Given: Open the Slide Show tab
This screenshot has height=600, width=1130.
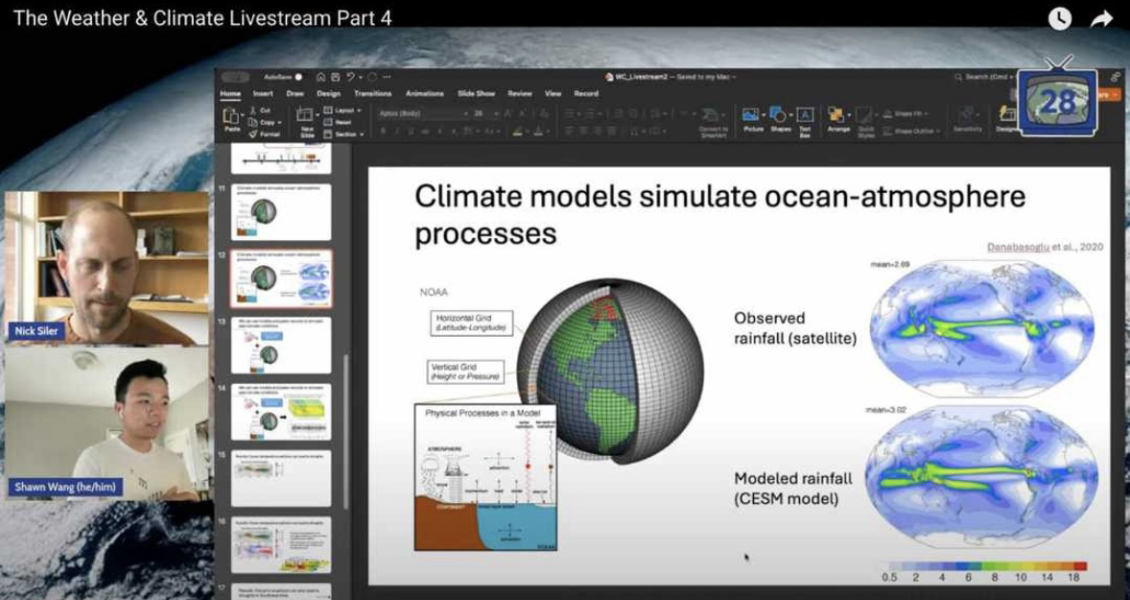Looking at the screenshot, I should coord(476,94).
